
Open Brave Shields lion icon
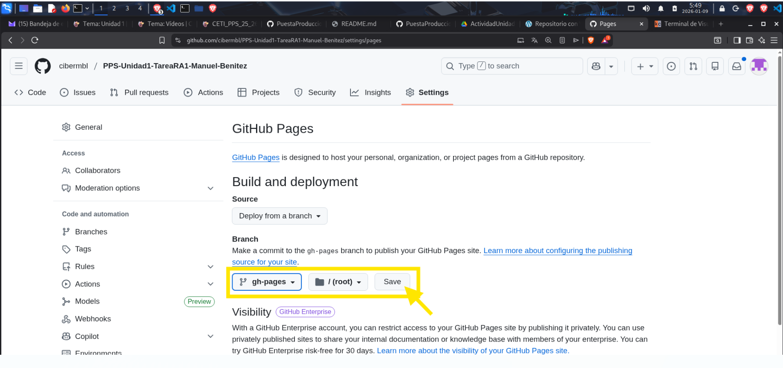(x=591, y=40)
